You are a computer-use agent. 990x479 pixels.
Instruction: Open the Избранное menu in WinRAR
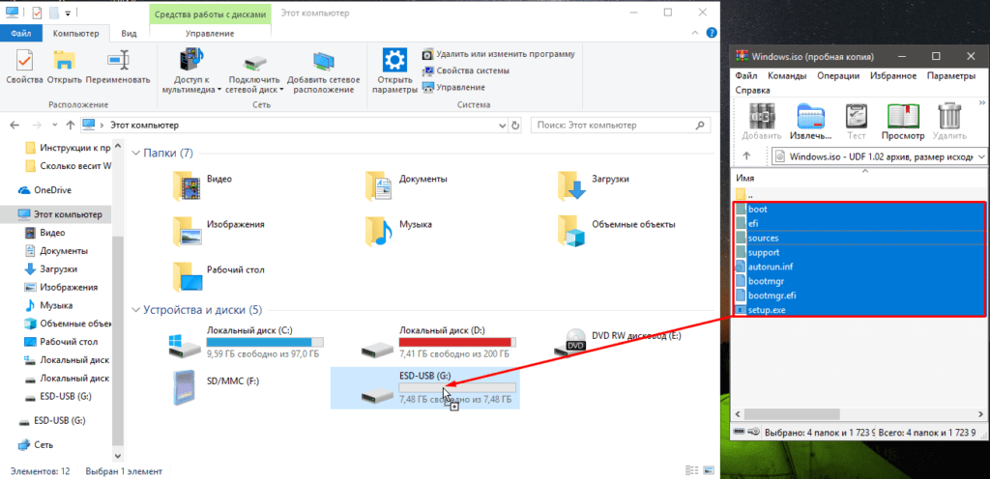891,75
